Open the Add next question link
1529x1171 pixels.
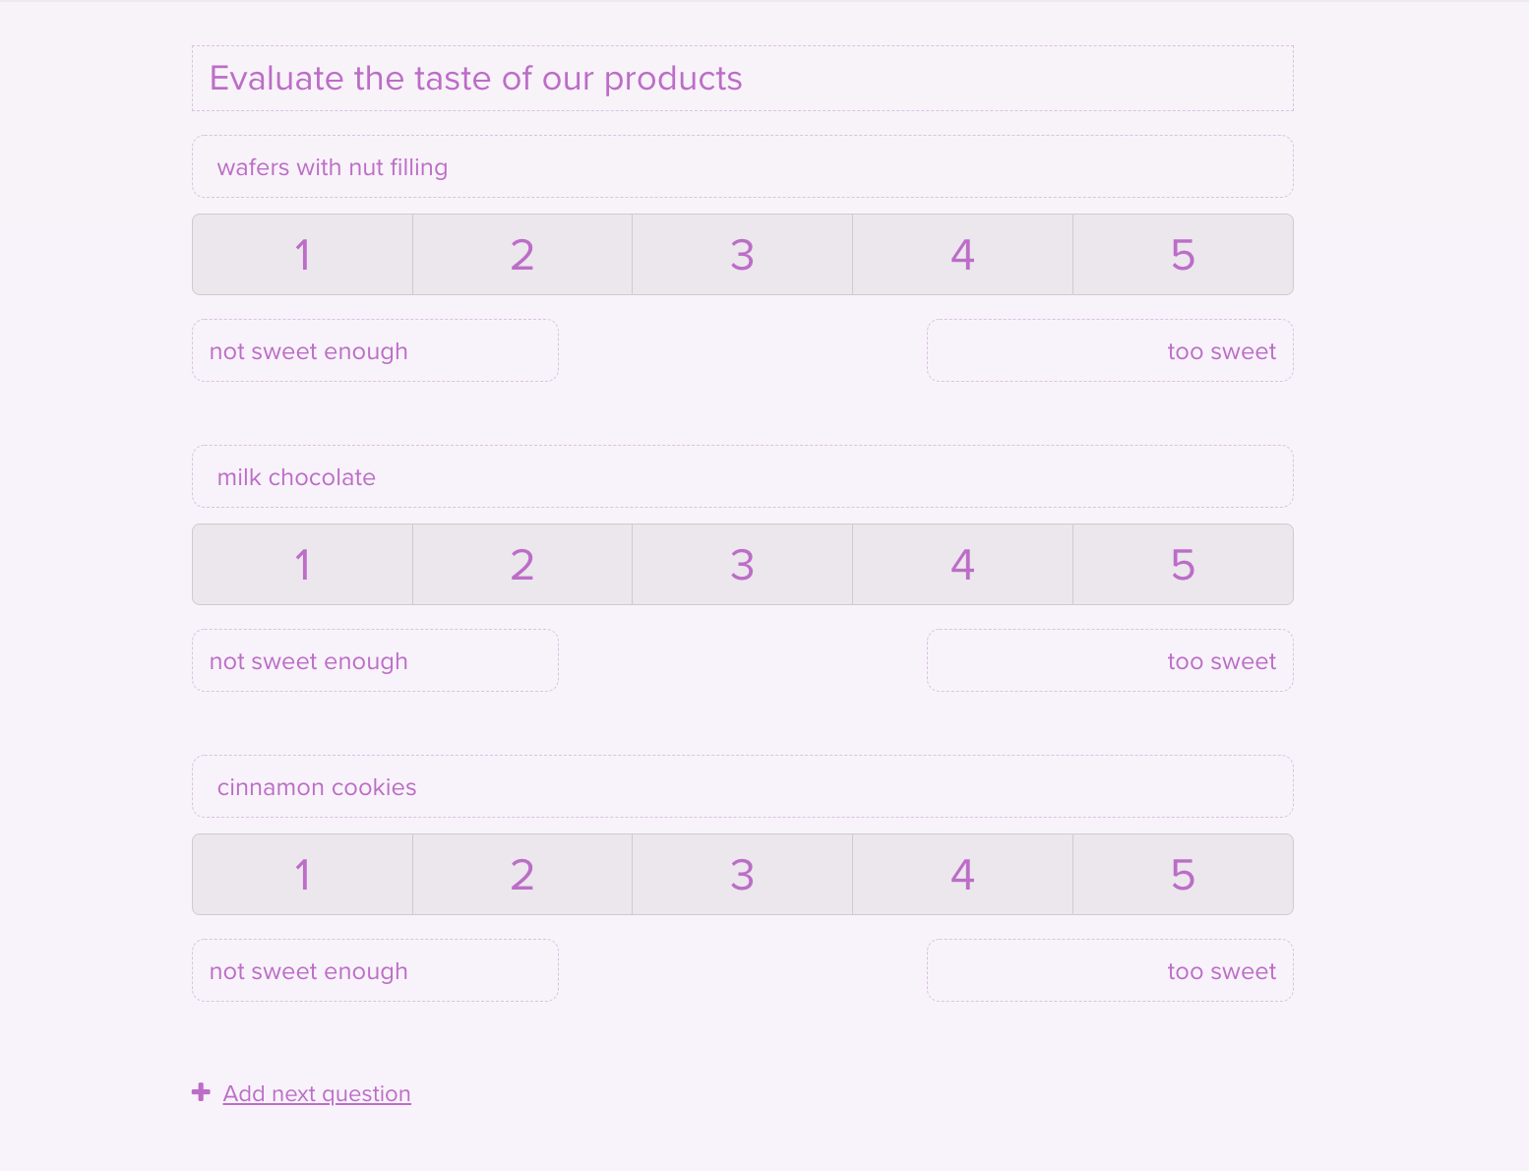tap(317, 1093)
